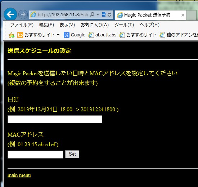Open the Google favorites bar shortcut

coord(75,35)
